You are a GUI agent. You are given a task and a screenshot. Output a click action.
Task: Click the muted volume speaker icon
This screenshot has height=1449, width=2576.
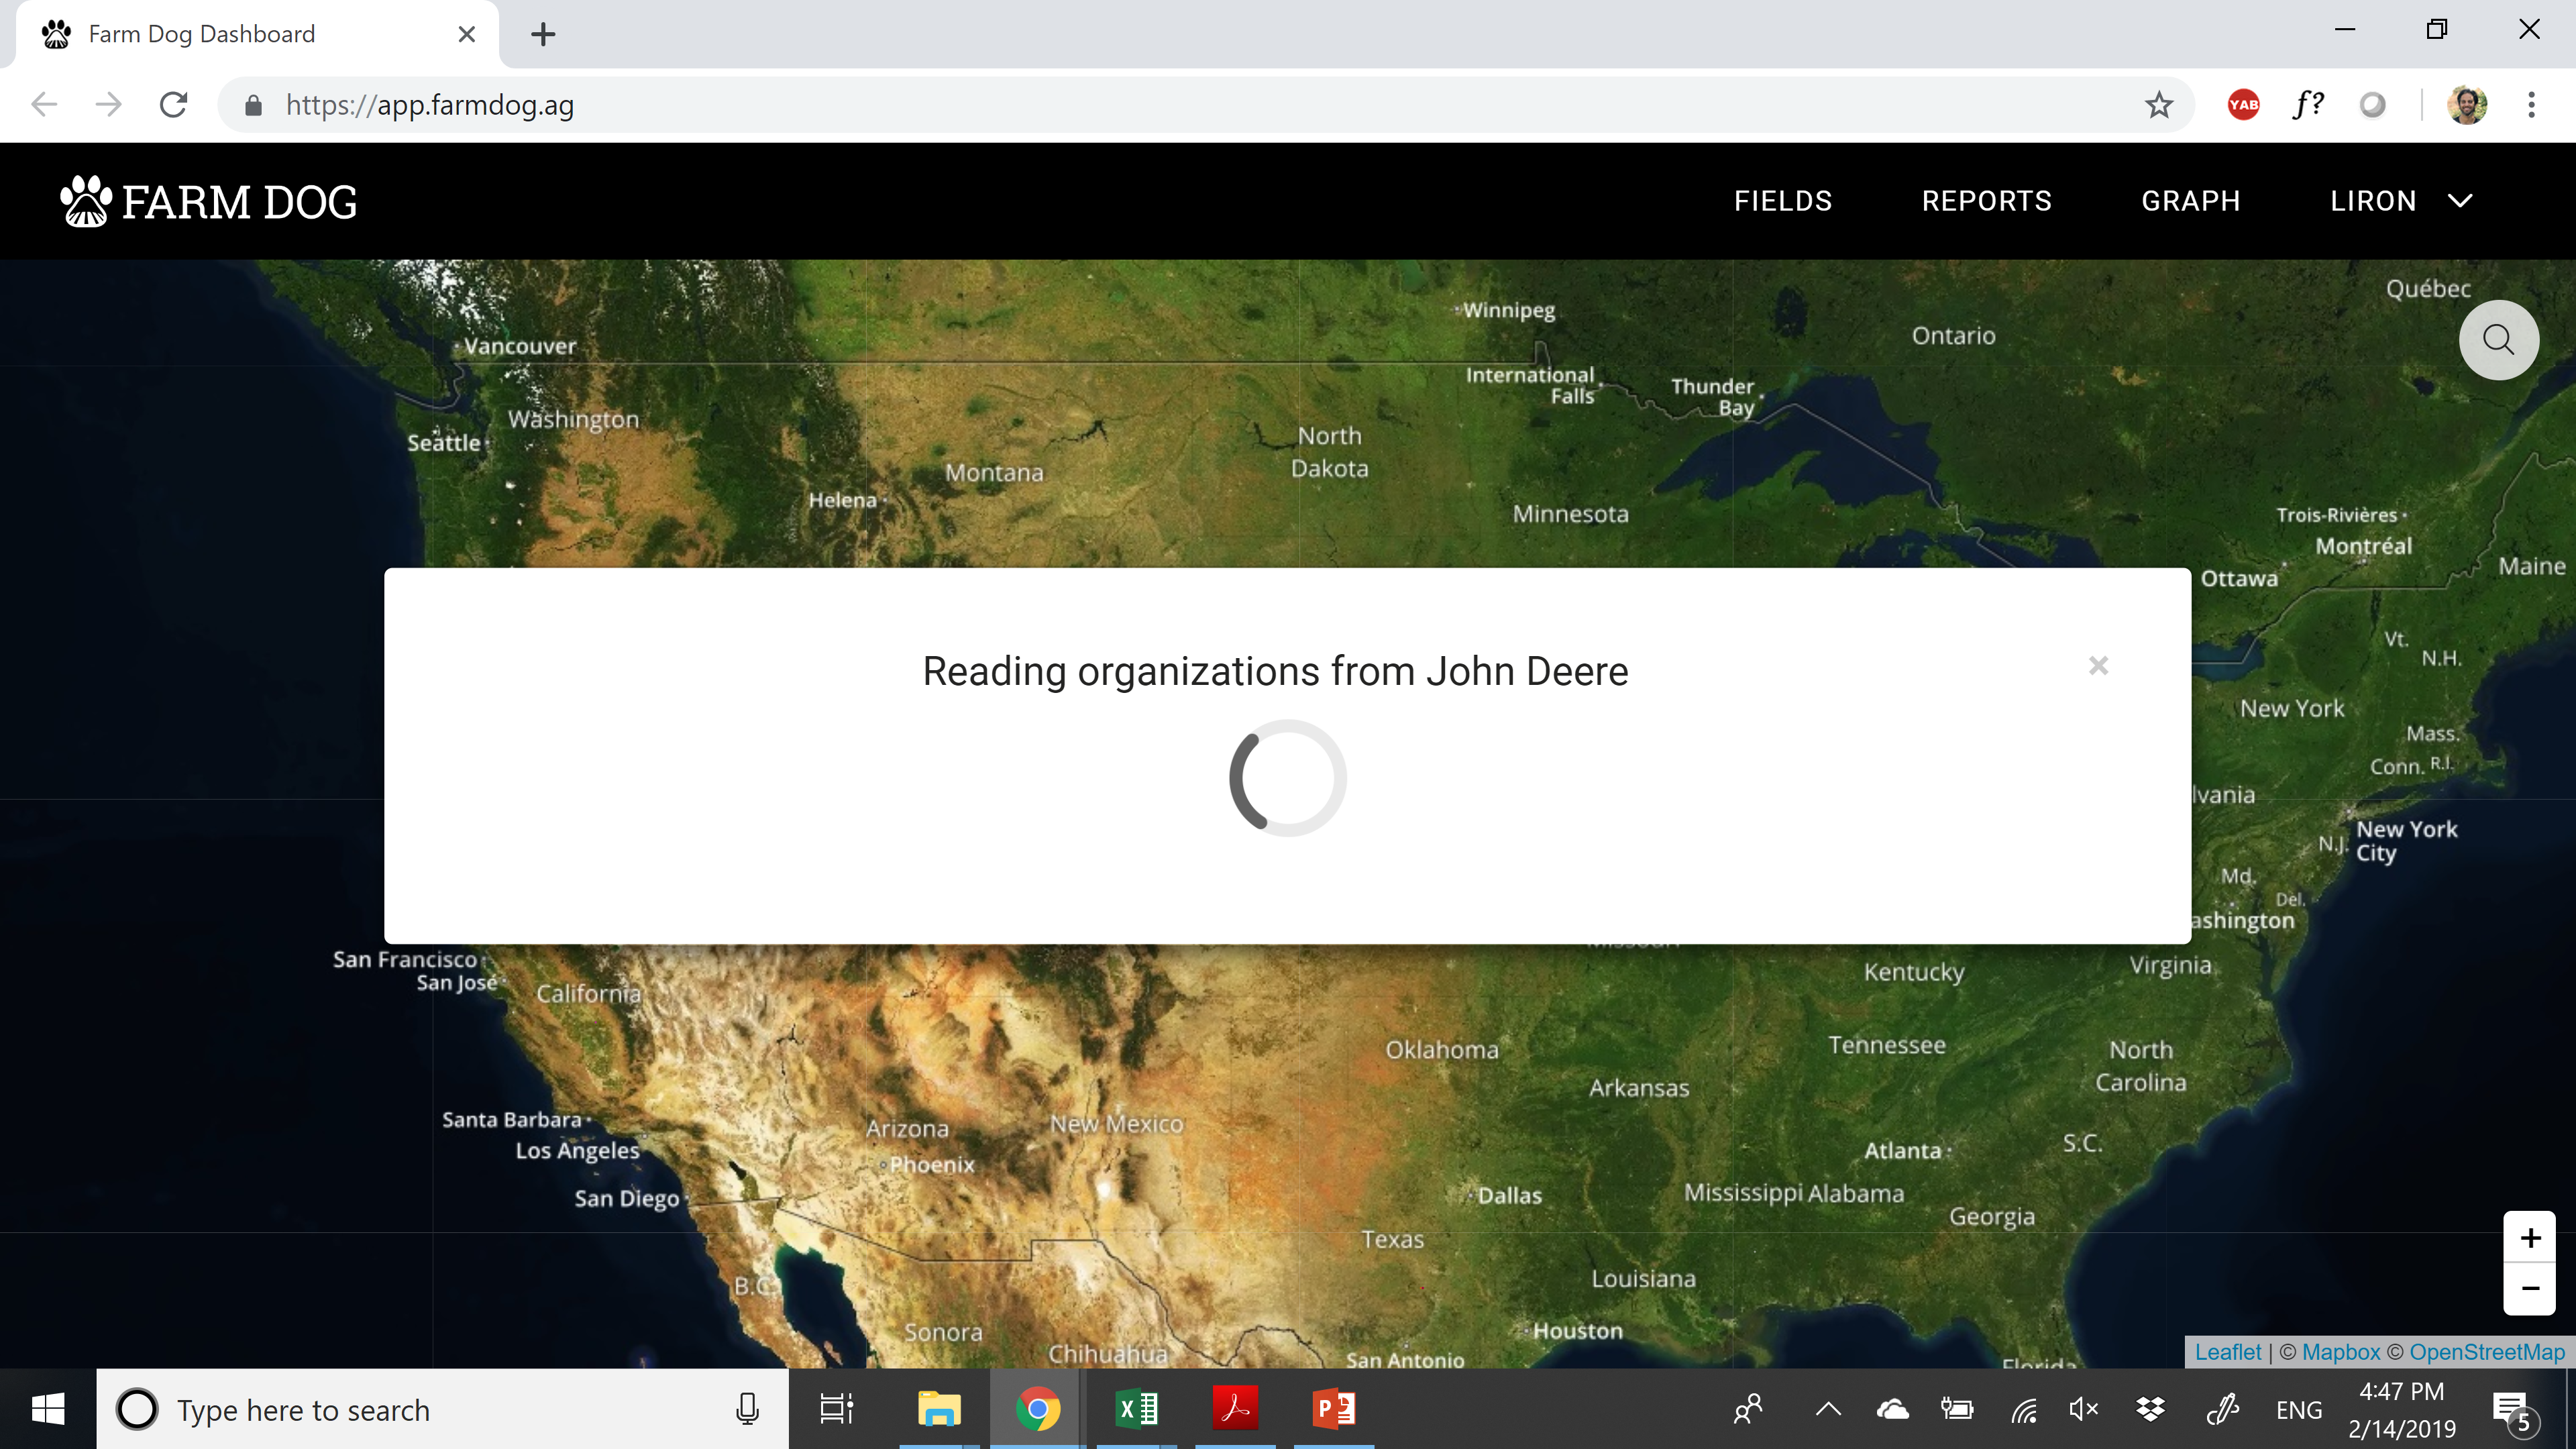pos(2083,1409)
